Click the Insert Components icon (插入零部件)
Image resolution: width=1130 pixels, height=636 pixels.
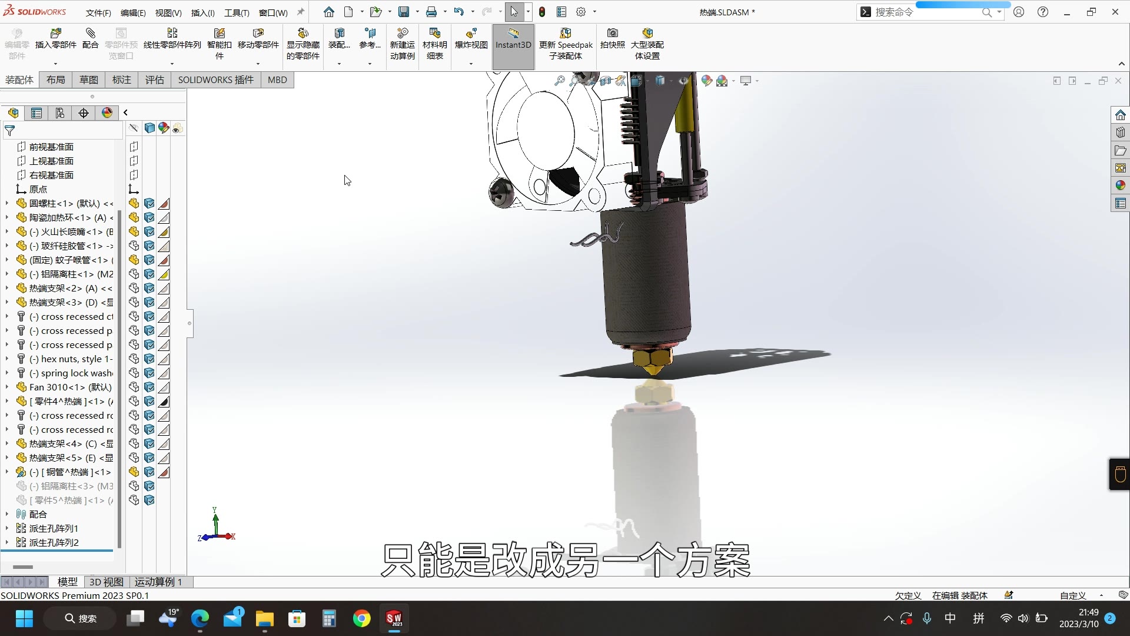click(56, 33)
